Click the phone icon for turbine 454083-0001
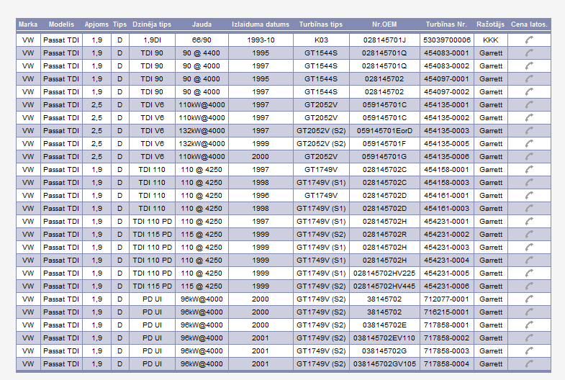Screen dimensions: 565x380 tap(529, 53)
